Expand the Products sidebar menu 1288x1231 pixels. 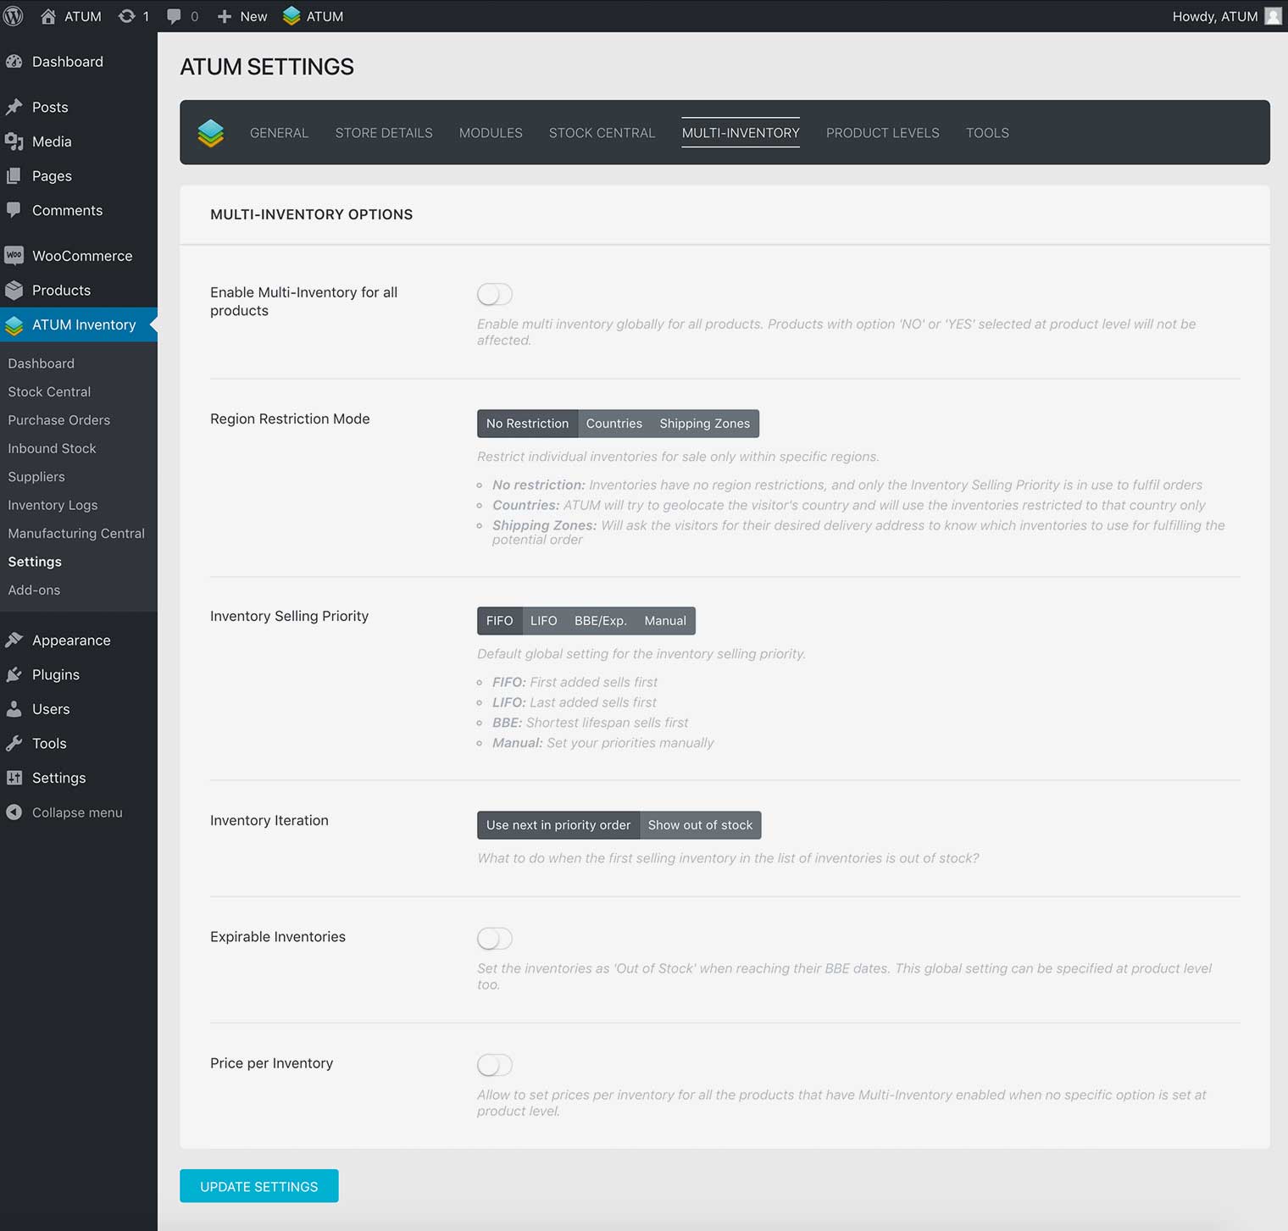coord(61,291)
